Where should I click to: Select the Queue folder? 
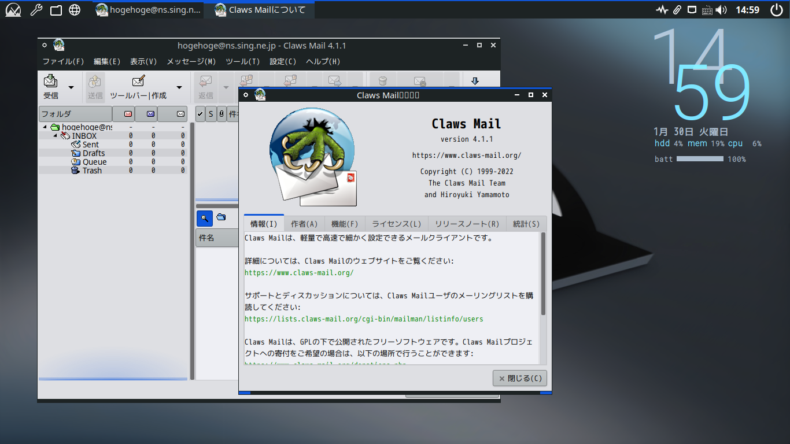click(x=113, y=162)
